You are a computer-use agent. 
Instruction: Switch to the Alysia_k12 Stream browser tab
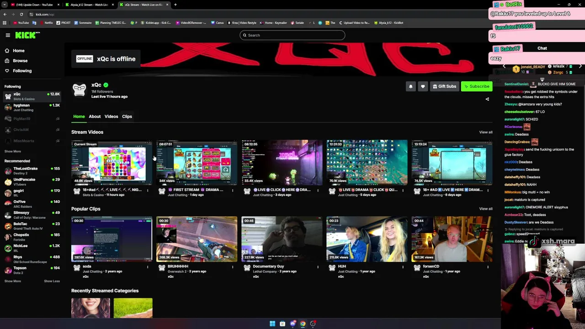pos(90,5)
